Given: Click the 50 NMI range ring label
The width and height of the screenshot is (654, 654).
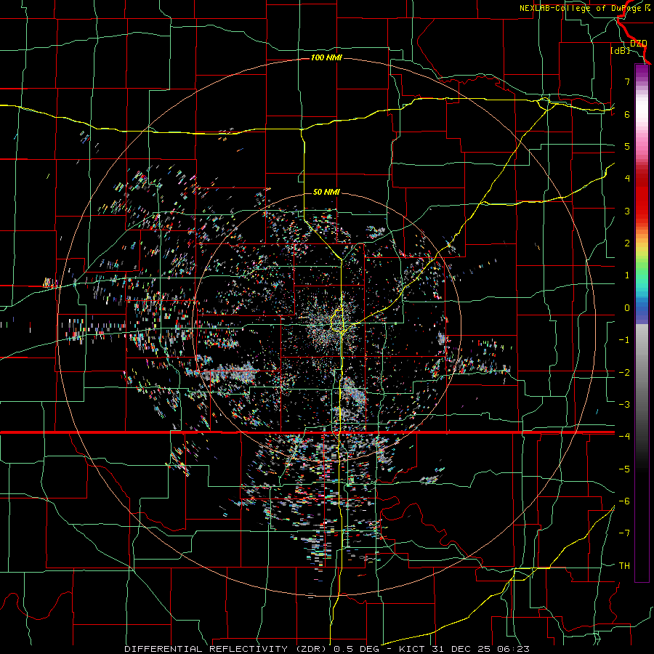Looking at the screenshot, I should click(x=326, y=192).
